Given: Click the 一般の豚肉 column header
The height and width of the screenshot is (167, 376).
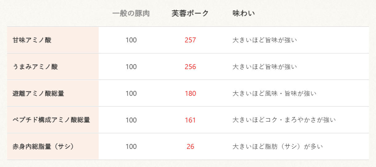Looking at the screenshot, I should pyautogui.click(x=131, y=14).
